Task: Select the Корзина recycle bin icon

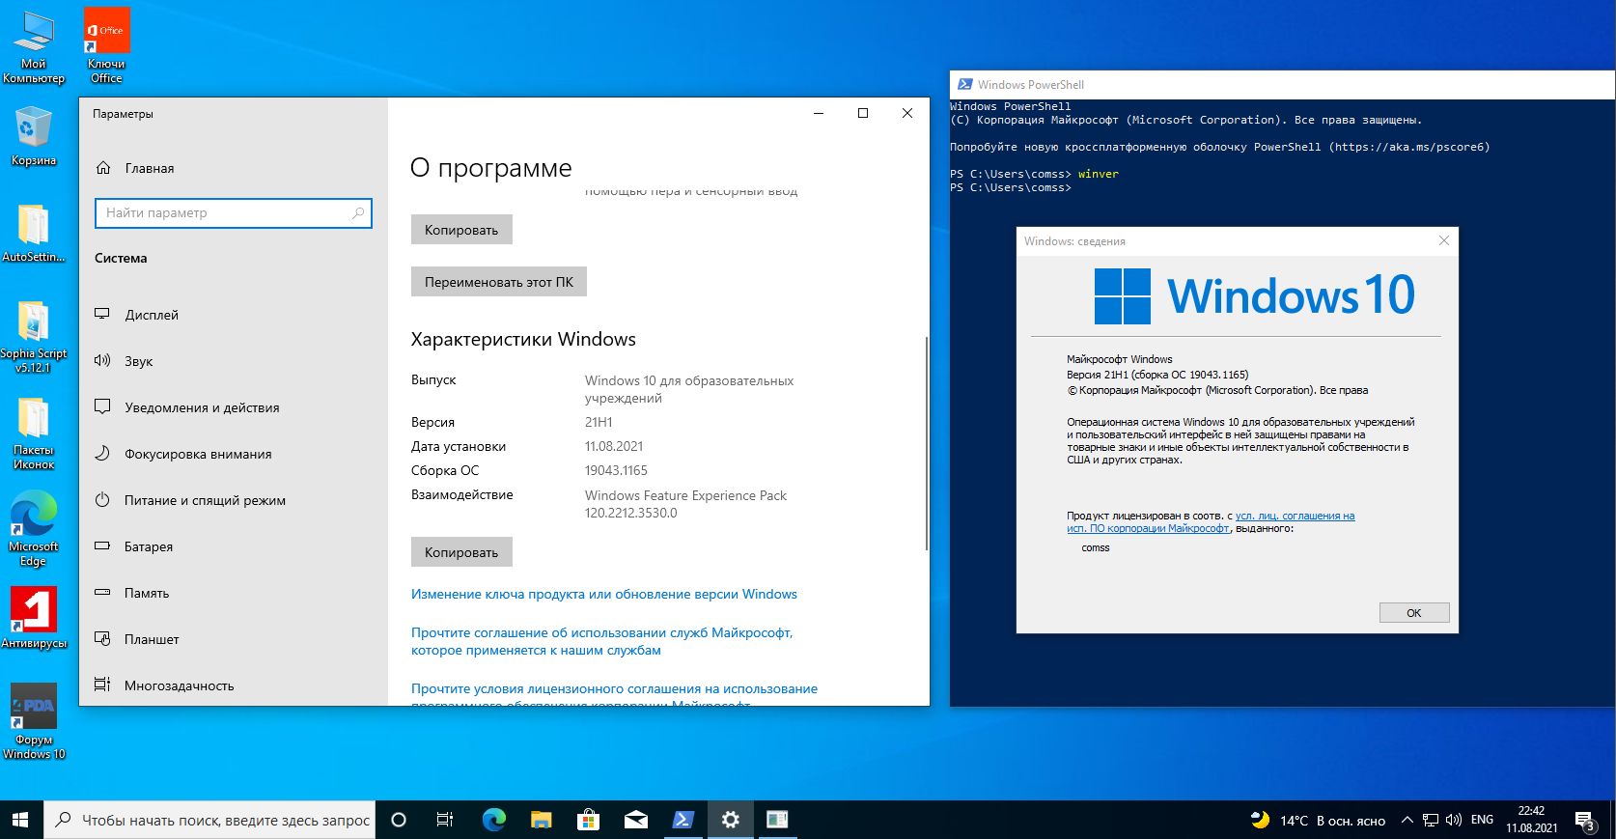Action: click(33, 136)
